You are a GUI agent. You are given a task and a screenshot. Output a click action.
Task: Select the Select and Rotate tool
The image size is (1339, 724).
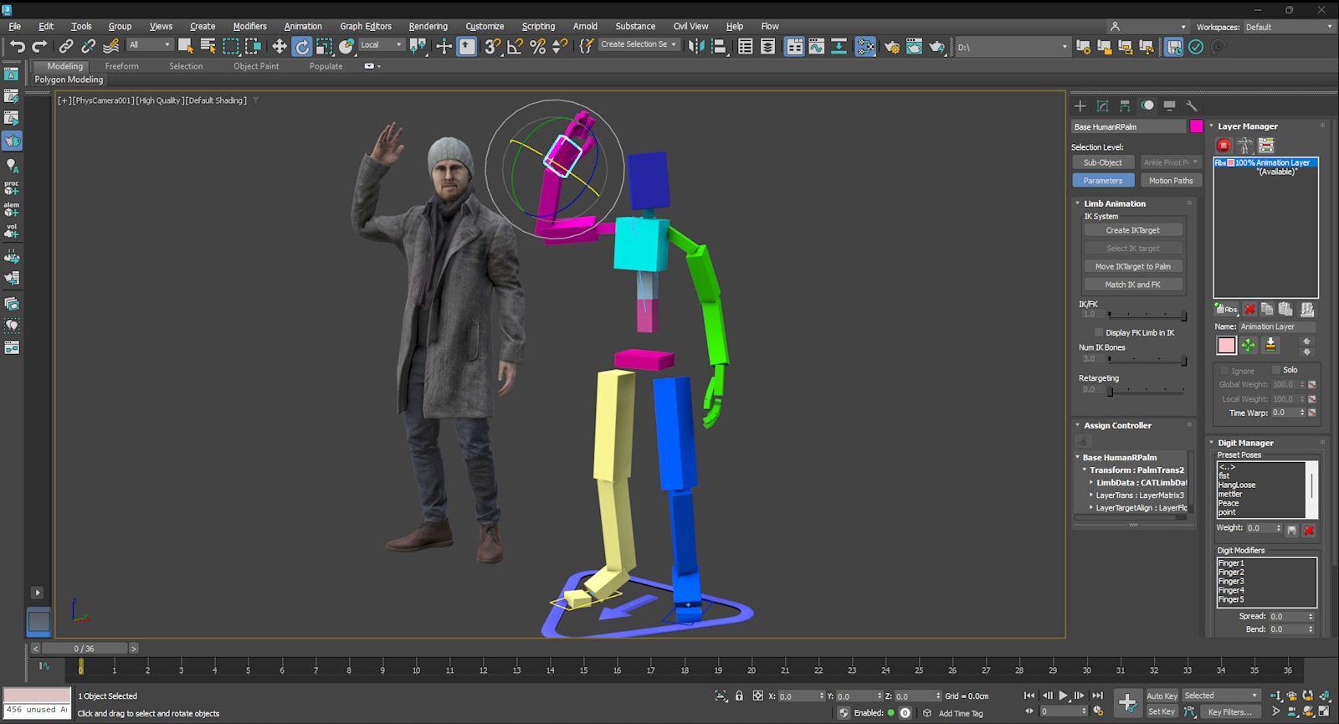(302, 47)
